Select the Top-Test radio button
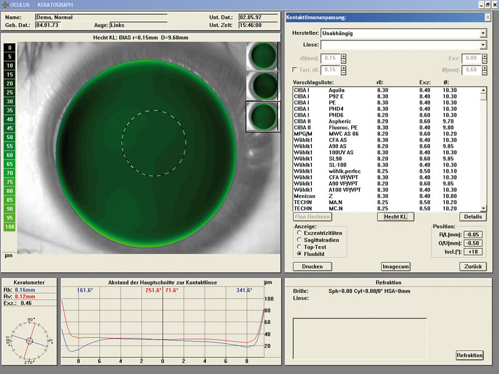 299,247
